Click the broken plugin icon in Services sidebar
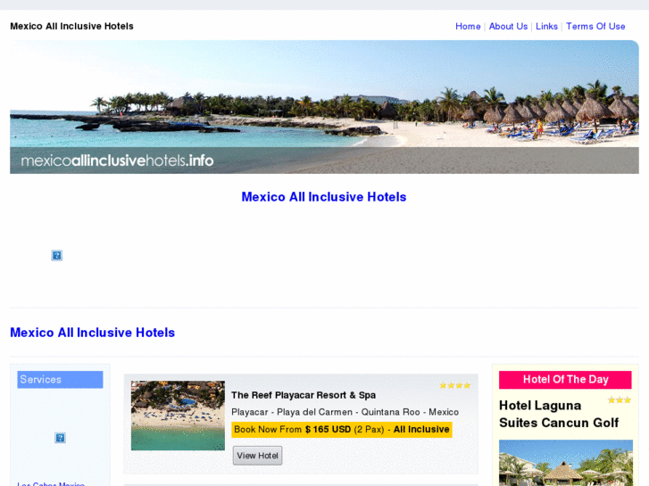649x486 pixels. pos(60,438)
